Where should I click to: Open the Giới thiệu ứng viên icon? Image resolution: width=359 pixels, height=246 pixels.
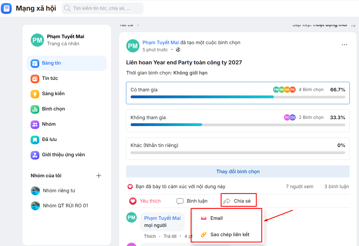pos(35,155)
